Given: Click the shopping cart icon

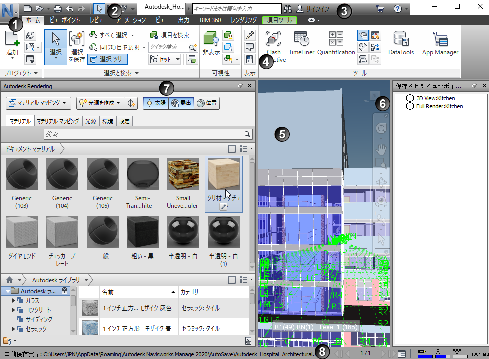Looking at the screenshot, I should click(380, 9).
